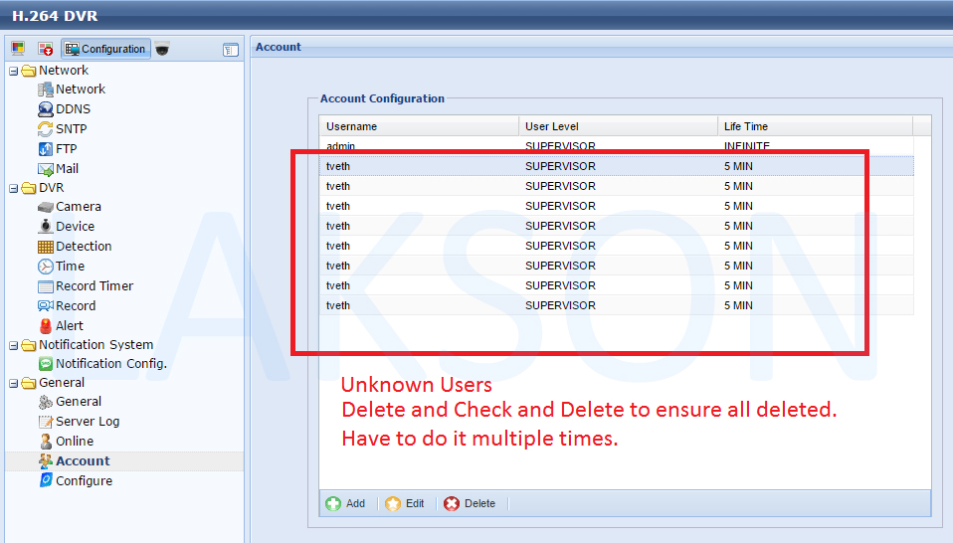This screenshot has width=953, height=543.
Task: Click the Add account button
Action: click(346, 503)
